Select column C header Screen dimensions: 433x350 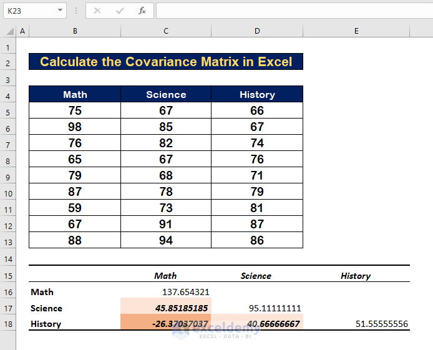[166, 31]
